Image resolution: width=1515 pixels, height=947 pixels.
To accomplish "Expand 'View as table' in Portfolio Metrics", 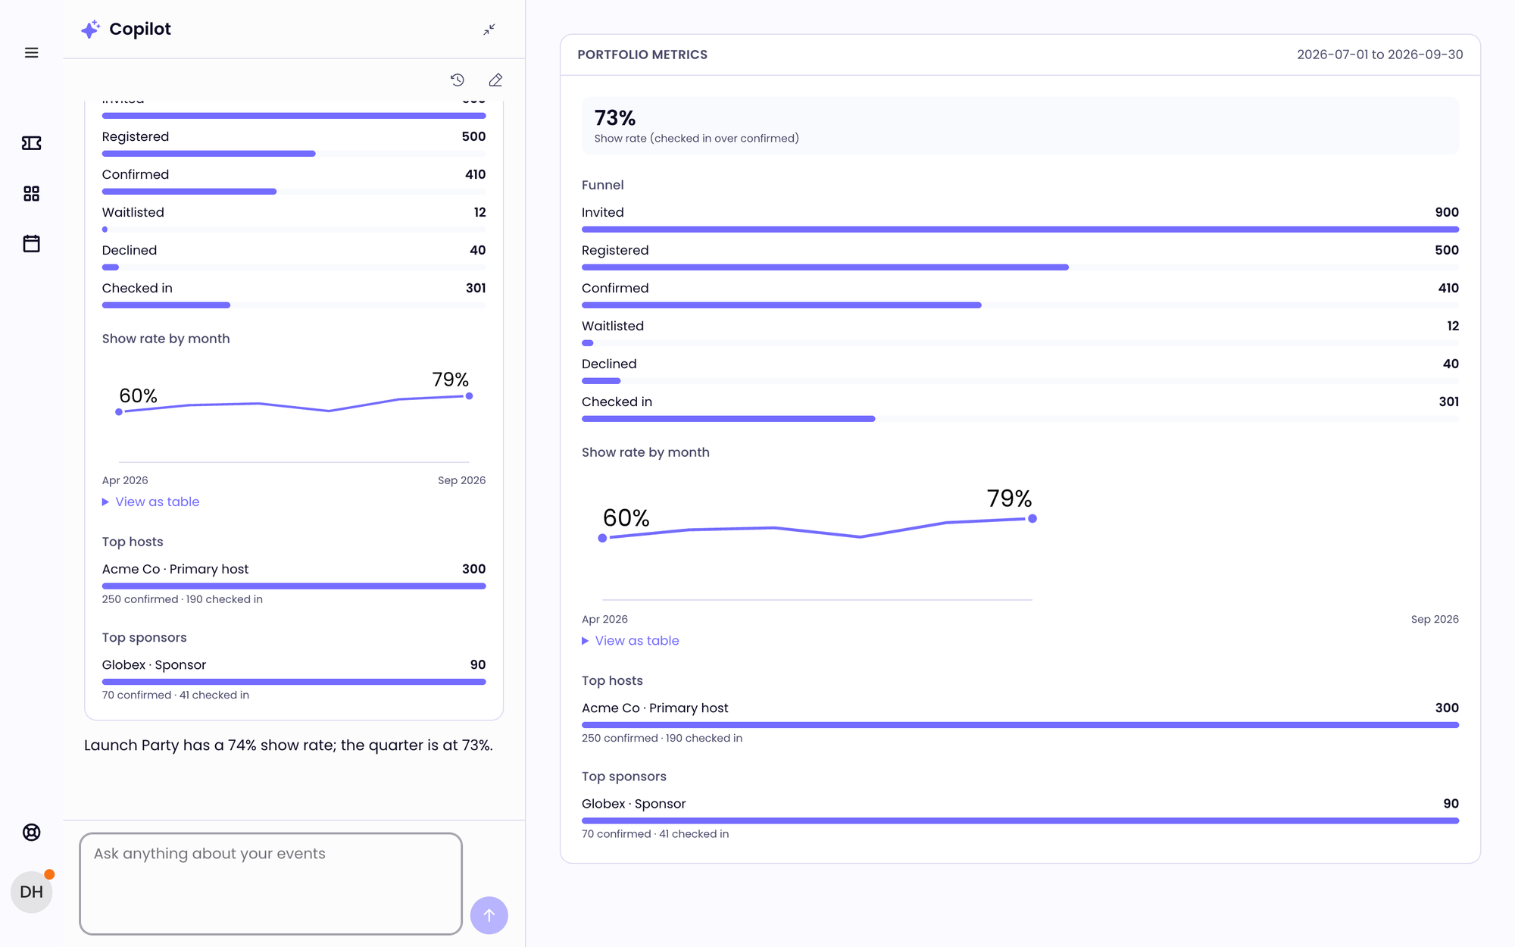I will [630, 641].
